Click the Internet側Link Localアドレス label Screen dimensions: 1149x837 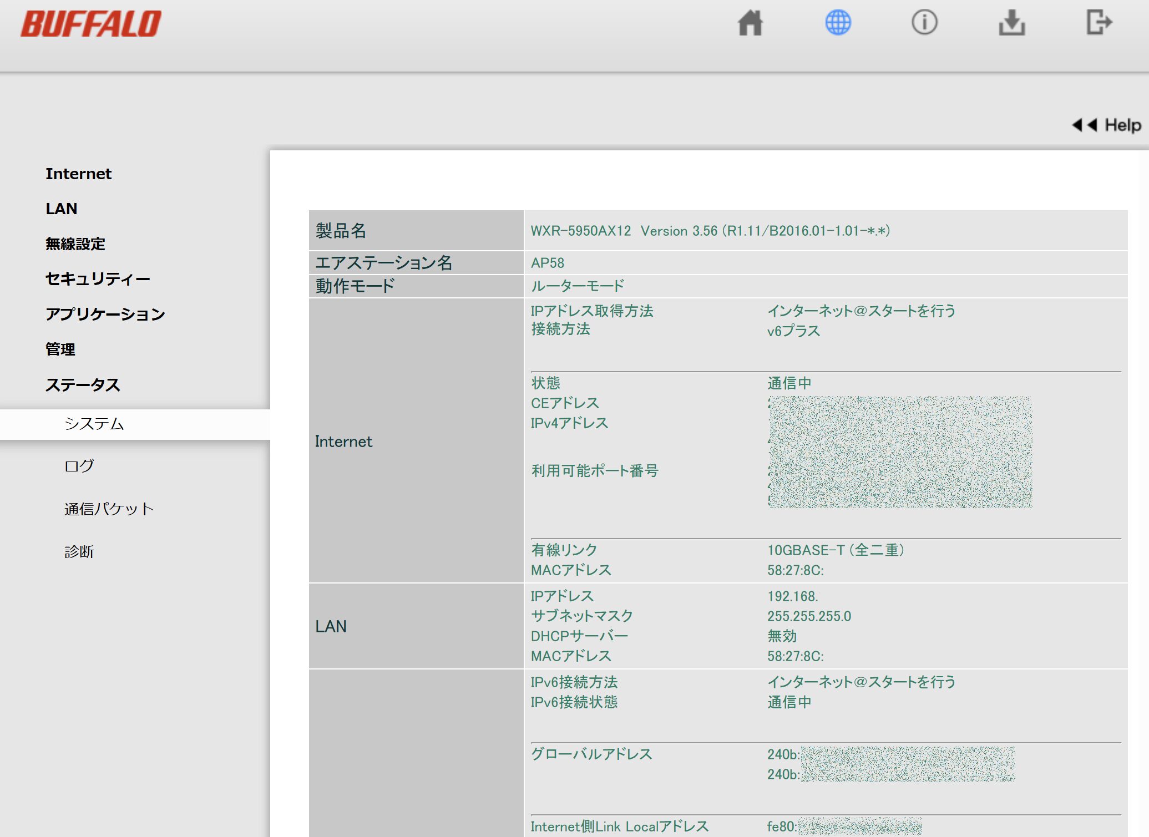(x=620, y=826)
